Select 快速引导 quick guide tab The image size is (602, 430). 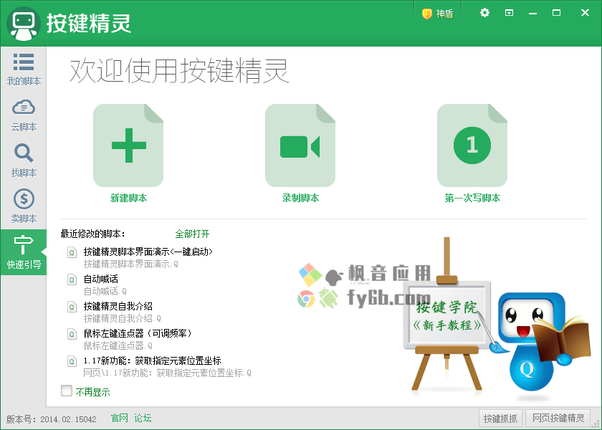(24, 252)
